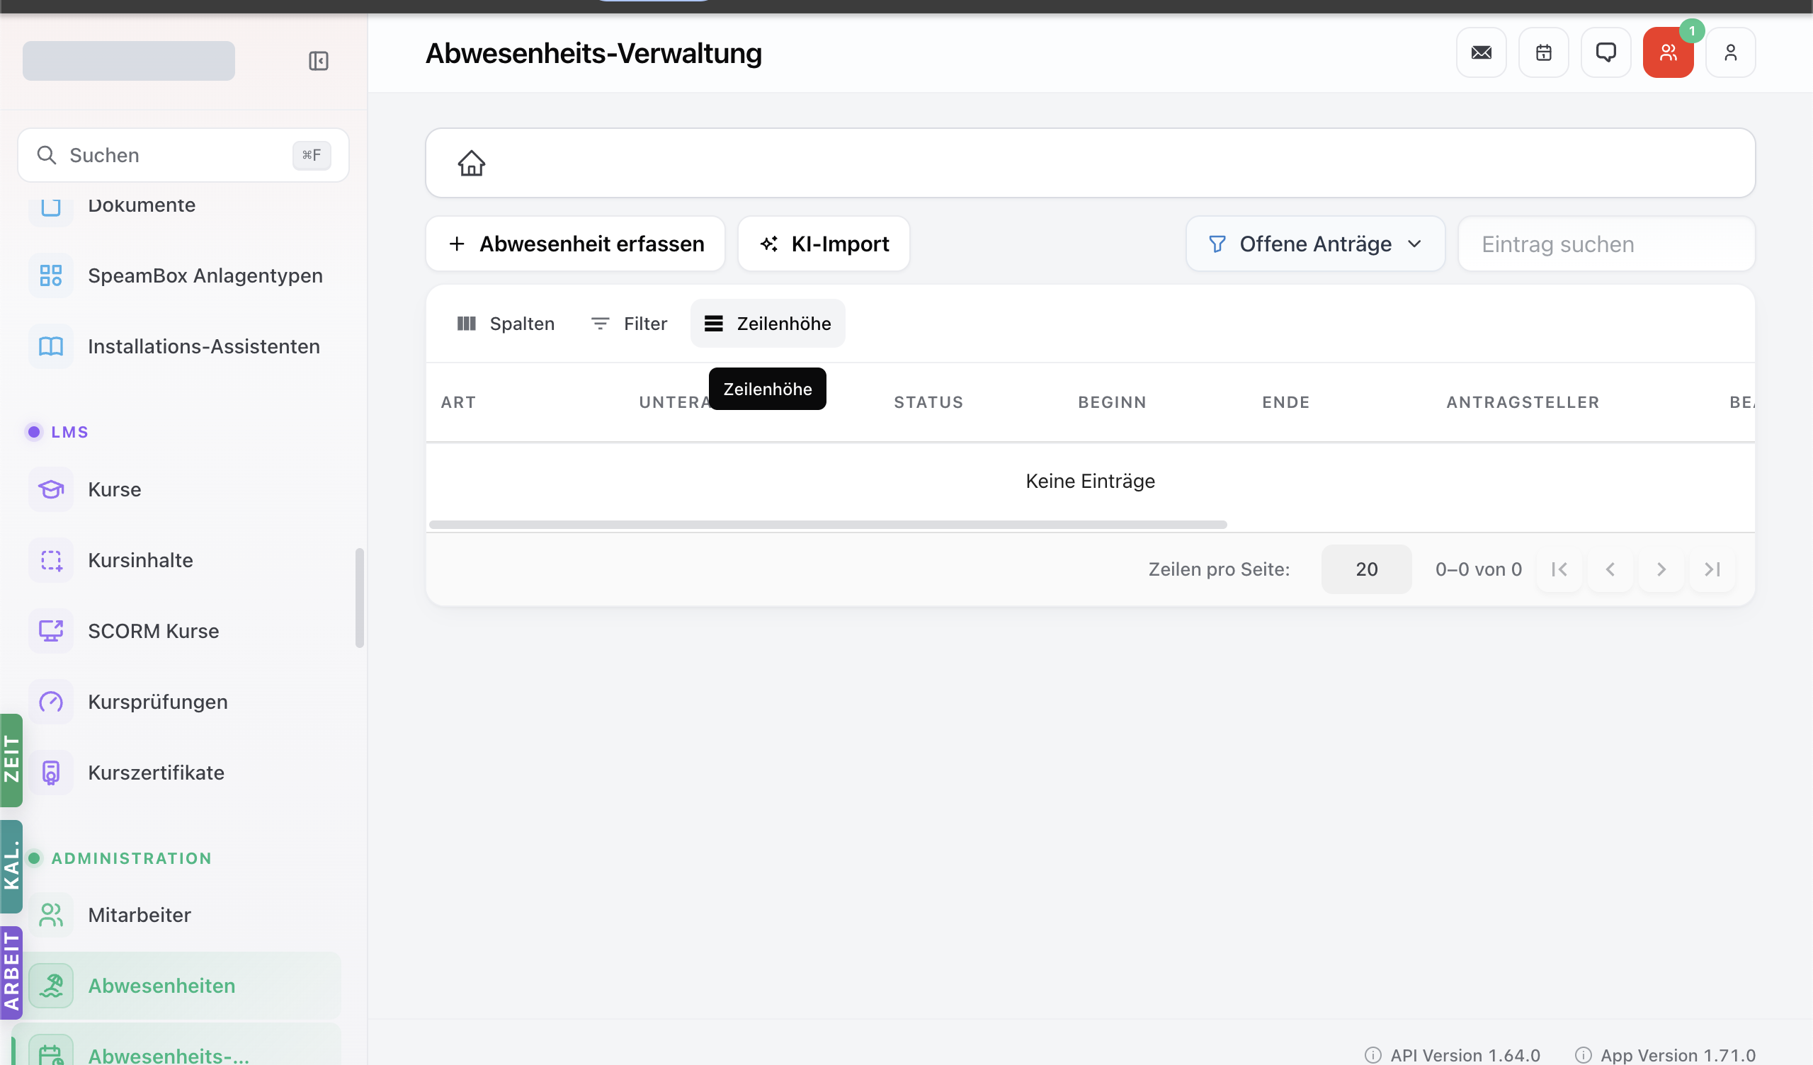
Task: Click the table horizontal scrollbar
Action: coord(827,525)
